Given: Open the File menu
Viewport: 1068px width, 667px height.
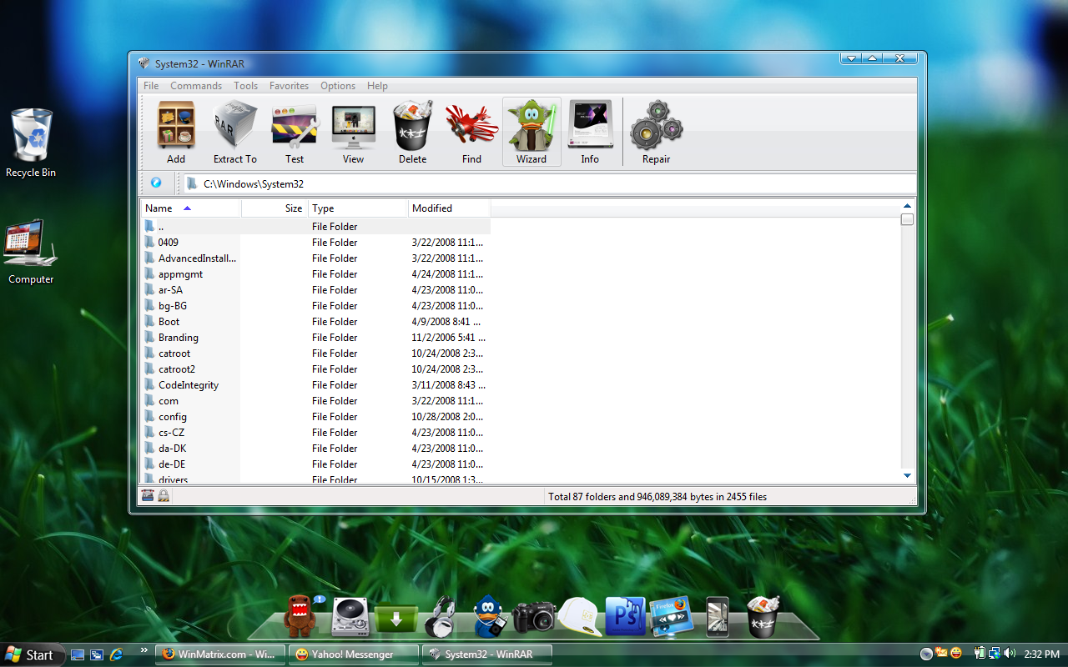Looking at the screenshot, I should click(151, 86).
